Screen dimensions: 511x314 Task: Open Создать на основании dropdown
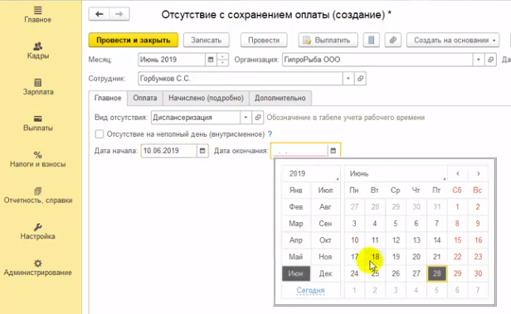tap(453, 40)
